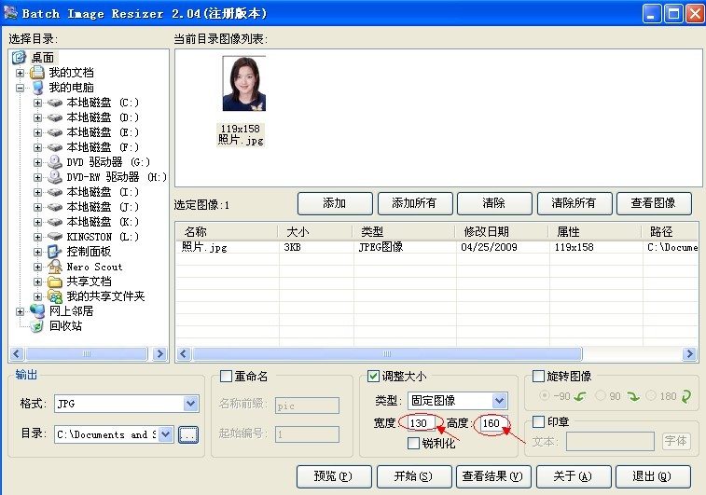Click the 控制面板 control panel icon

pyautogui.click(x=55, y=252)
